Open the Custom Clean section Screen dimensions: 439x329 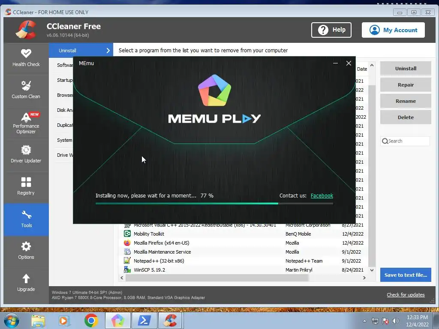(26, 90)
